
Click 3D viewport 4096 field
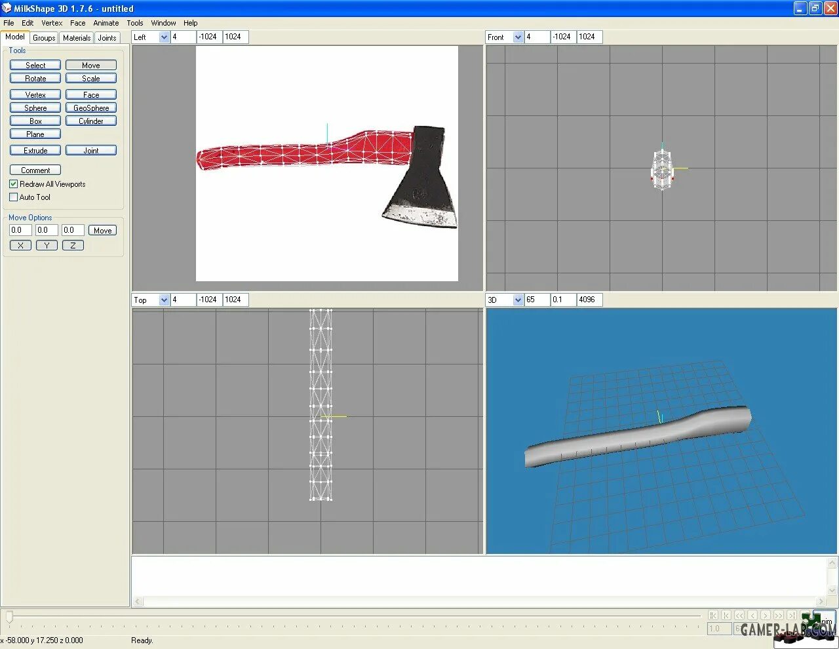click(589, 300)
